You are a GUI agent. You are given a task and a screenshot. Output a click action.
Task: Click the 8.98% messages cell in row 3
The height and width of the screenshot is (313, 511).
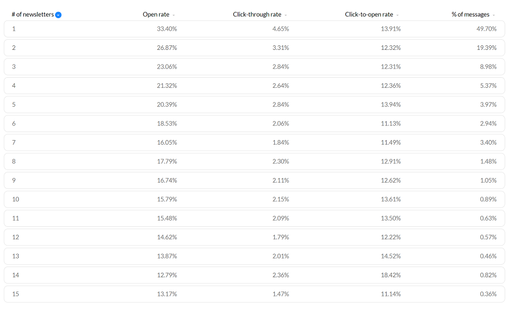(487, 66)
